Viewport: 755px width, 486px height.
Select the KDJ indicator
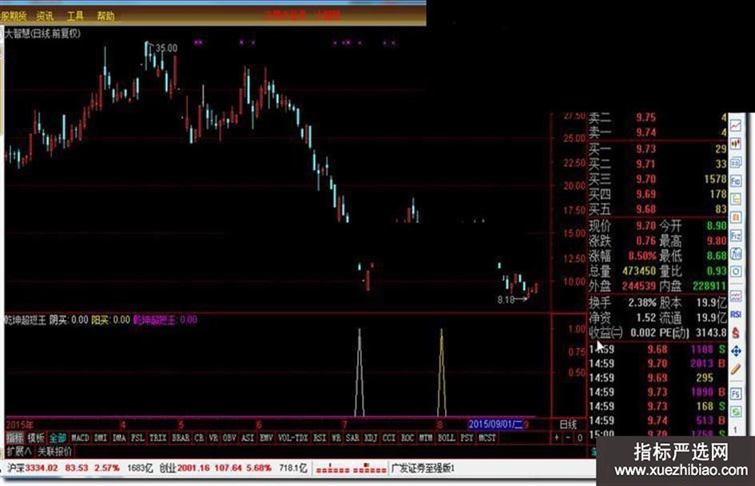[x=371, y=438]
